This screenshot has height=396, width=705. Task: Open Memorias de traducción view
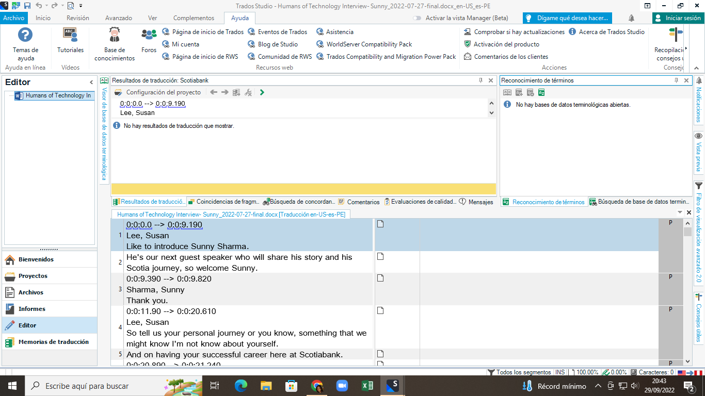[x=50, y=342]
